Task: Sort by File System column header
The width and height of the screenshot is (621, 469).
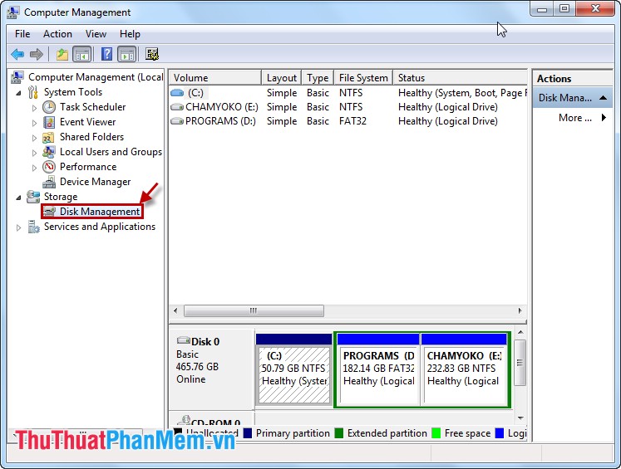Action: (363, 78)
